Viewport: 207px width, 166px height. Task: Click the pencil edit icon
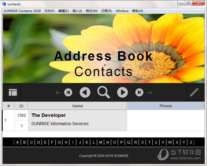[194, 92]
